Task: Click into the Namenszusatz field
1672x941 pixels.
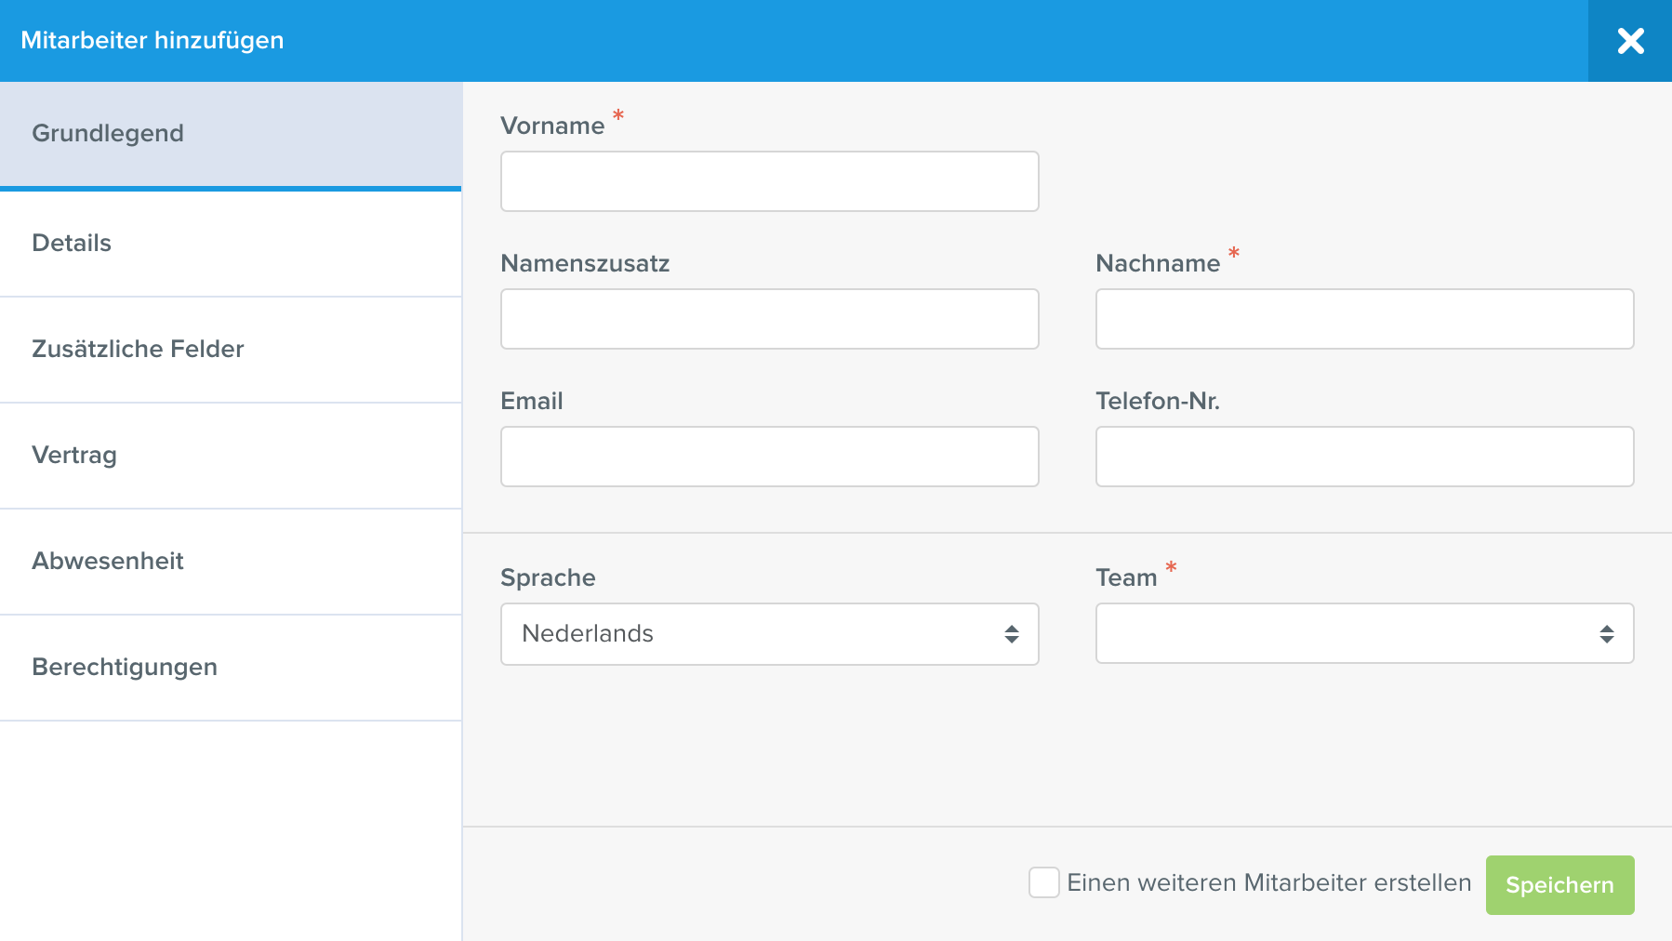Action: tap(770, 319)
